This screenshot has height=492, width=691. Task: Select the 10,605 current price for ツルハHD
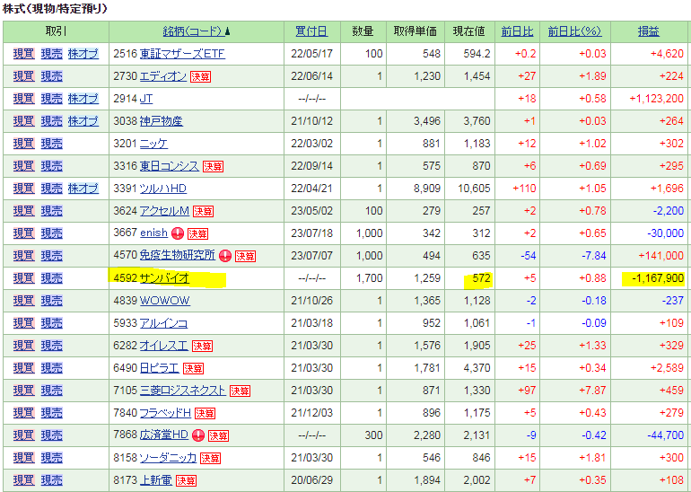click(474, 189)
